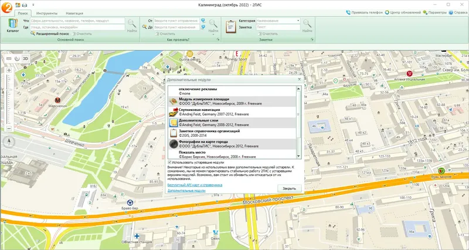Toggle Использовать устаревшие модули checkbox
Screen dimensions: 469x250
(x=169, y=163)
